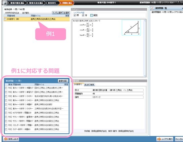Click the 履歴 header in results list
Image resolution: width=183 pixels, height=142 pixels.
coord(67,16)
